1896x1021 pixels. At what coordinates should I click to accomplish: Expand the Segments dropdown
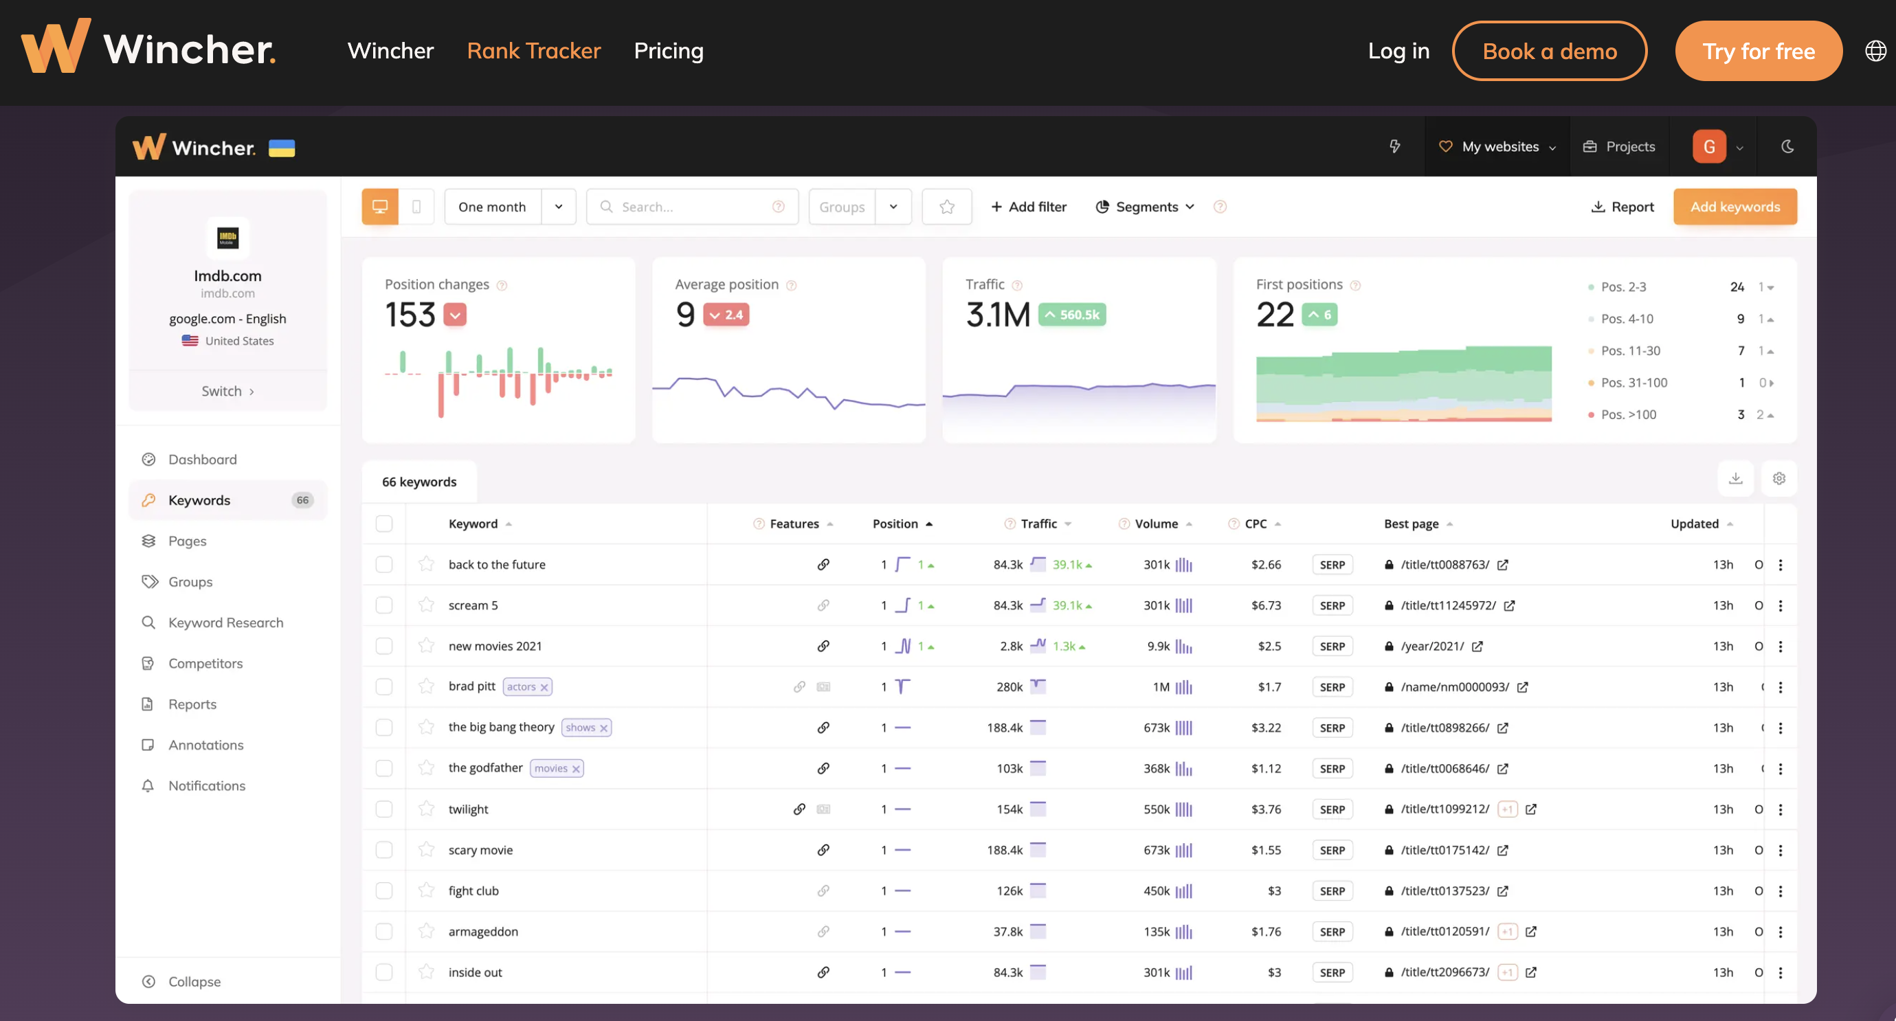pos(1144,207)
